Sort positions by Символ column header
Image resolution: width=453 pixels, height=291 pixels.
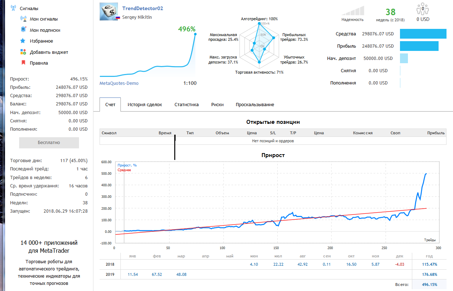click(x=109, y=133)
